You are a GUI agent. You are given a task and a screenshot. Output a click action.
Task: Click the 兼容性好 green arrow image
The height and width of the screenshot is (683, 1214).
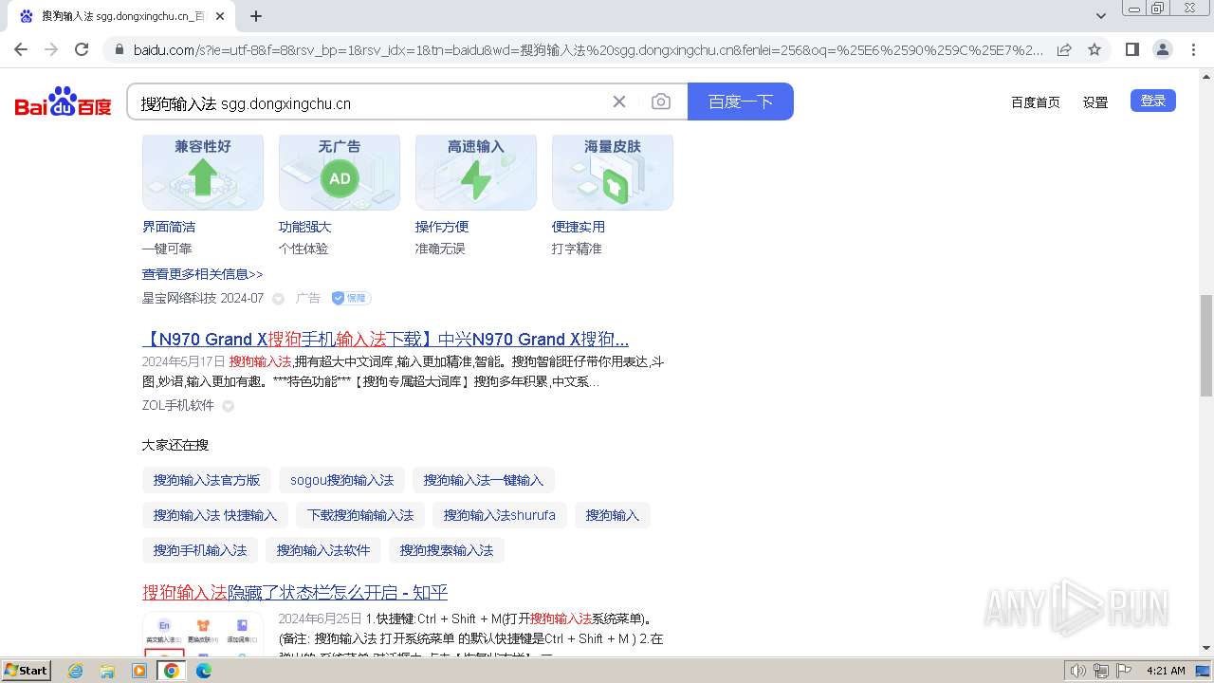203,173
